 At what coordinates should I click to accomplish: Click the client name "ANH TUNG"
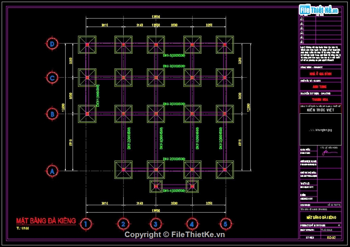click(320, 87)
